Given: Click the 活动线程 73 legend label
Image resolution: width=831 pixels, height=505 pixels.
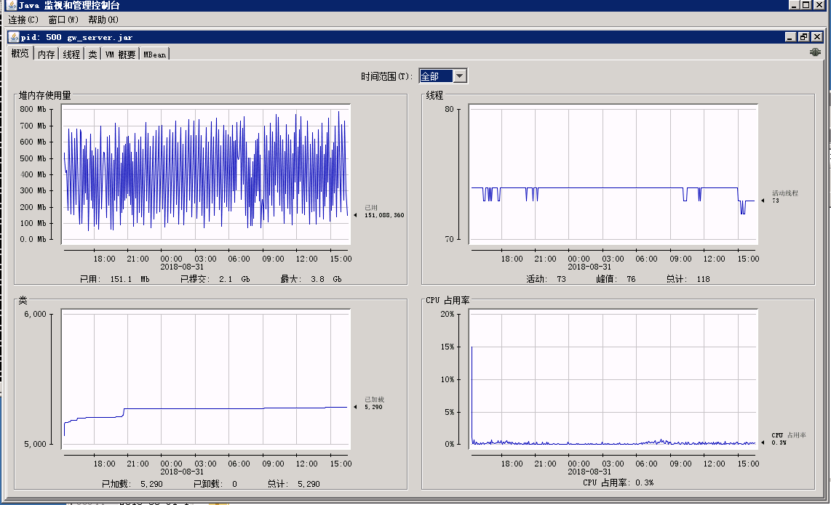Looking at the screenshot, I should coord(785,197).
